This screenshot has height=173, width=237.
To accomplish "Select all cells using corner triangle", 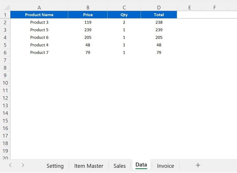I will point(6,8).
